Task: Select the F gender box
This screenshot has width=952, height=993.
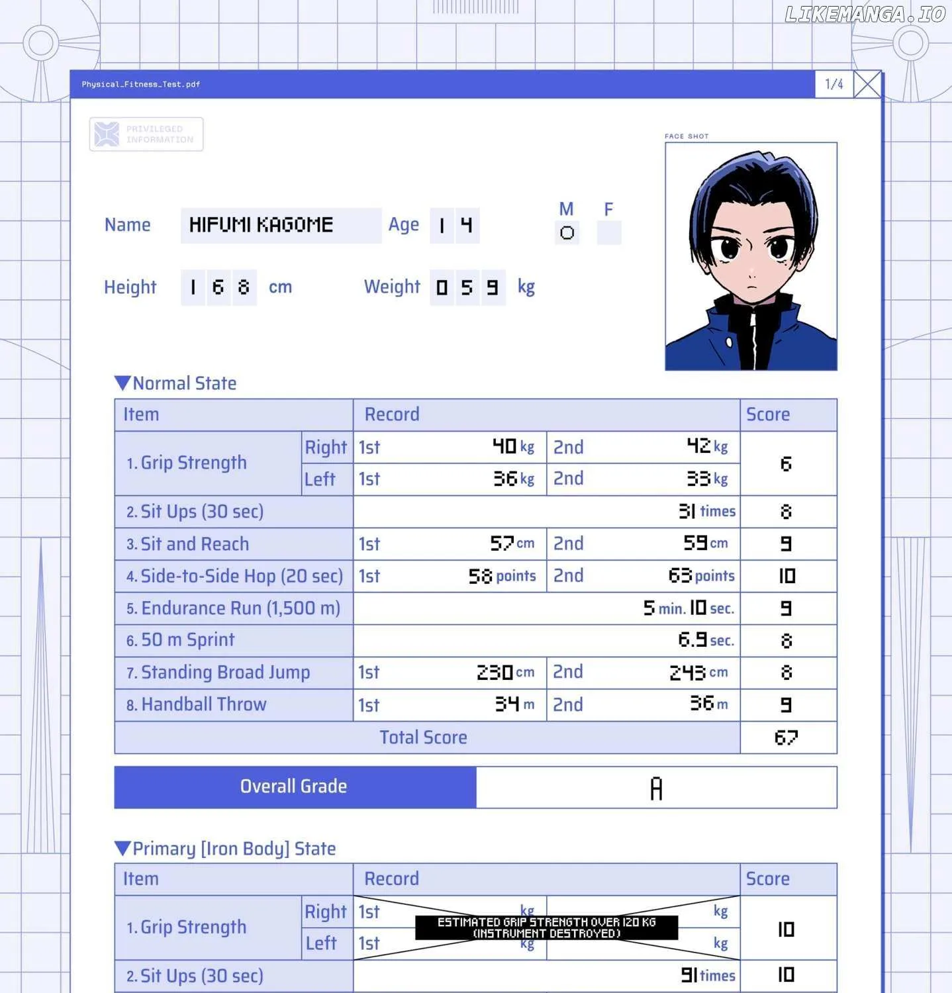Action: (x=609, y=232)
